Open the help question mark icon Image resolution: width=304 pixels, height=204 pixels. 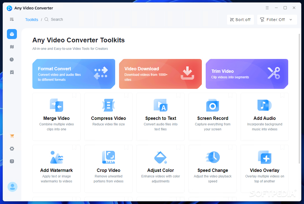[x=12, y=161]
